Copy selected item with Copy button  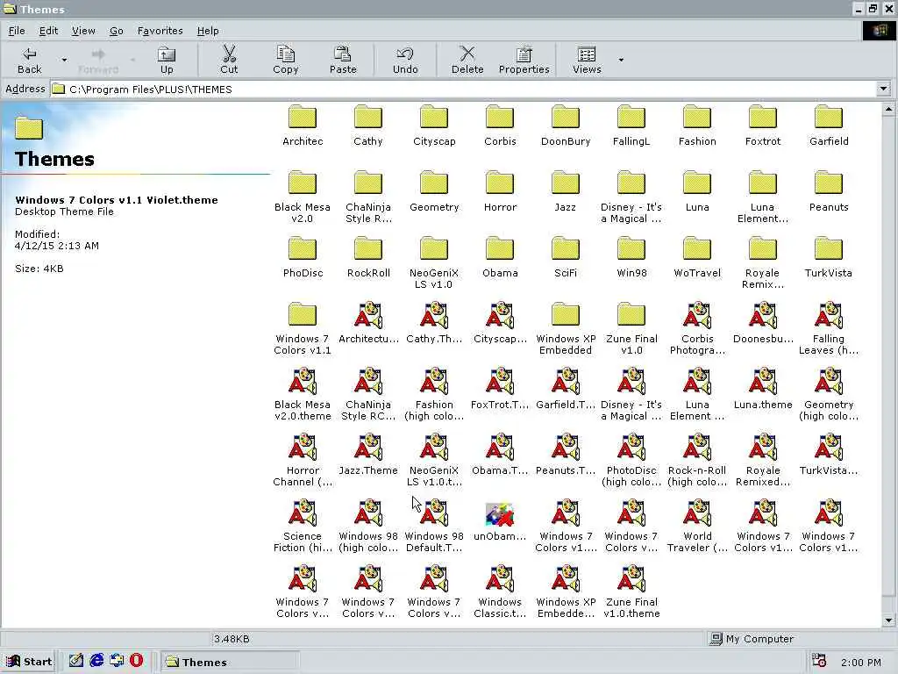[285, 61]
